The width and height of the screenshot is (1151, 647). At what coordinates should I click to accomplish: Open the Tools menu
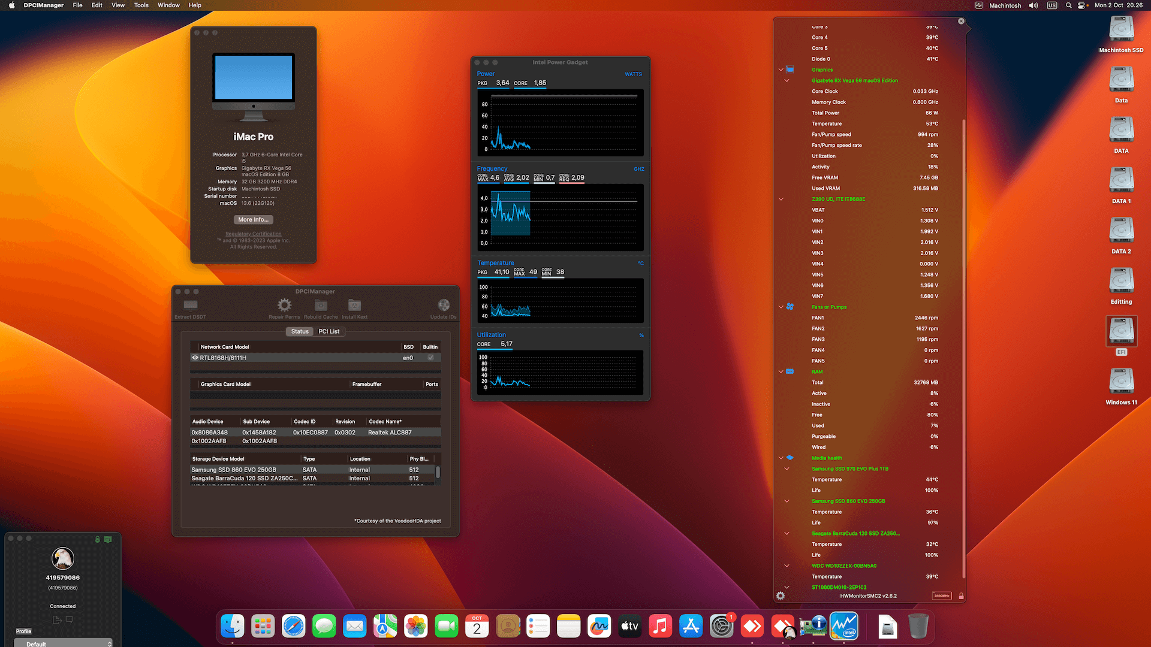click(141, 5)
